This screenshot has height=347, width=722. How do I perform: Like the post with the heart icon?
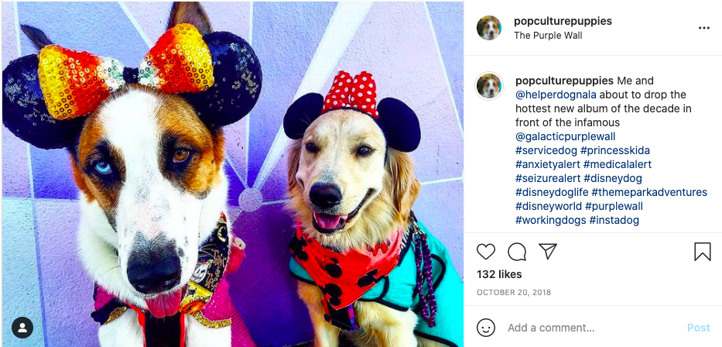(486, 252)
